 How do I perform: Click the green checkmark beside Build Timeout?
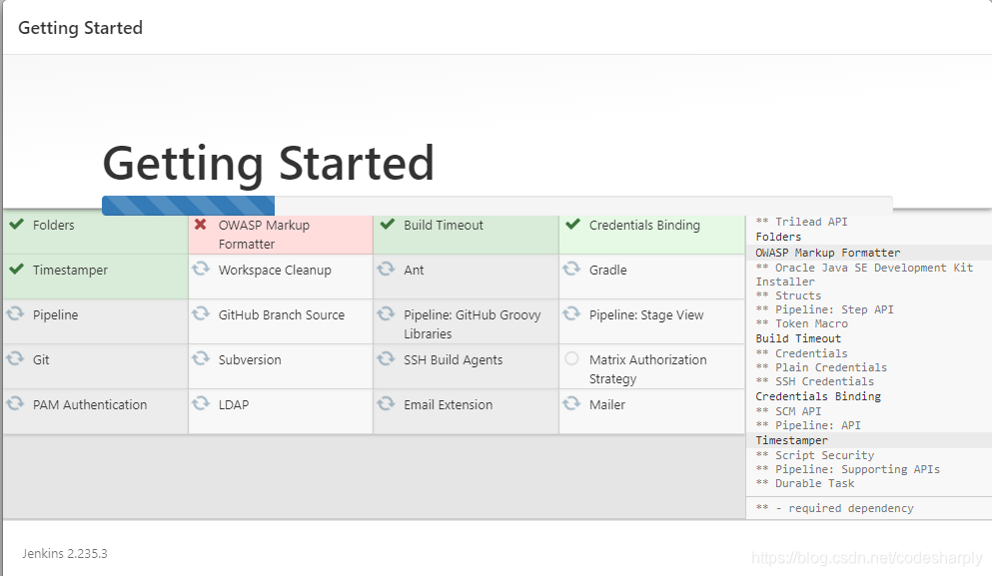pos(388,224)
